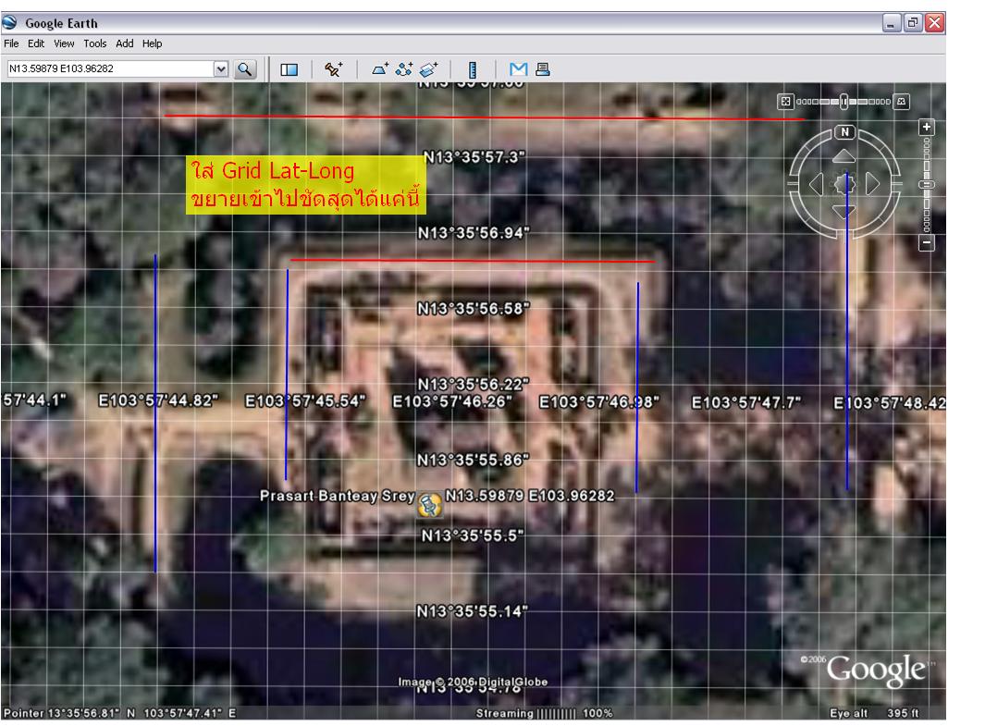This screenshot has width=985, height=726.
Task: Click the grid label E103°57'44.82"
Action: click(158, 400)
